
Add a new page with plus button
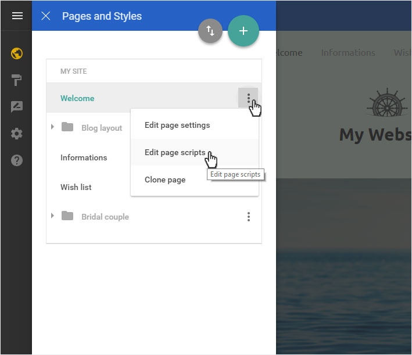pos(243,31)
